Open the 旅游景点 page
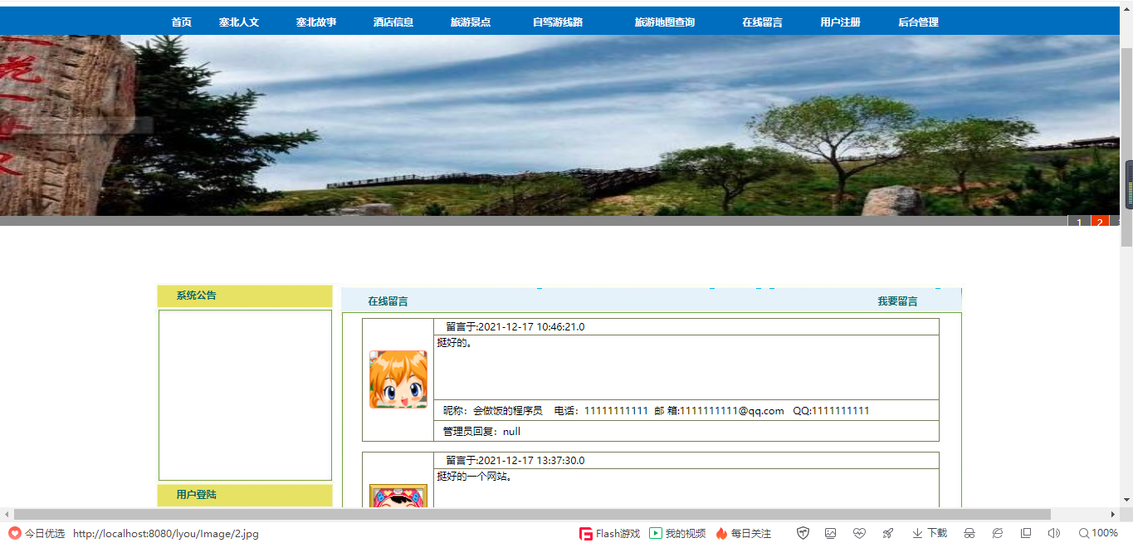The width and height of the screenshot is (1133, 543). pos(471,22)
